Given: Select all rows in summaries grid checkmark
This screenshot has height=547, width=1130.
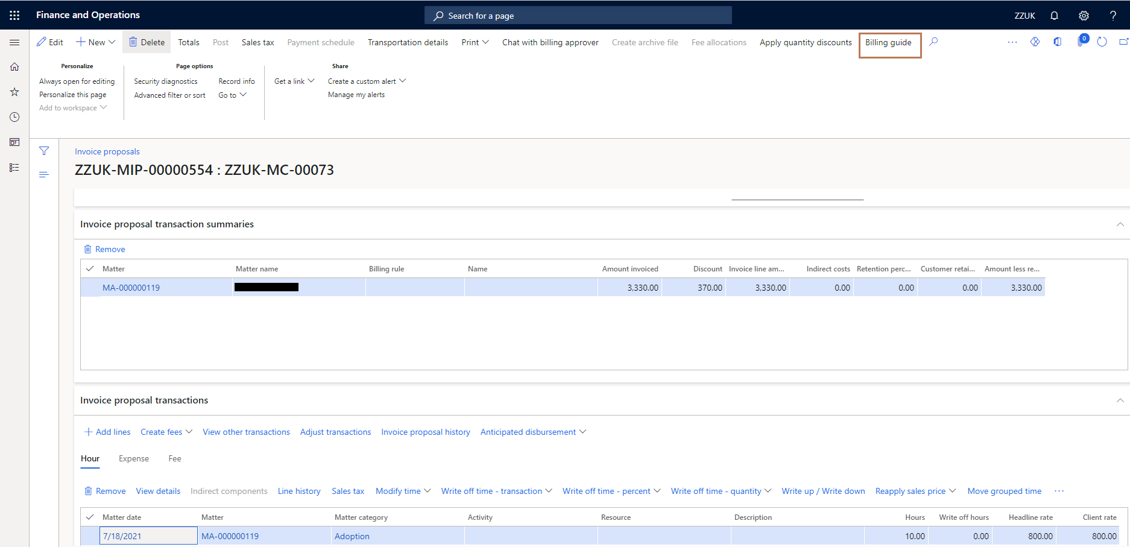Looking at the screenshot, I should click(90, 268).
